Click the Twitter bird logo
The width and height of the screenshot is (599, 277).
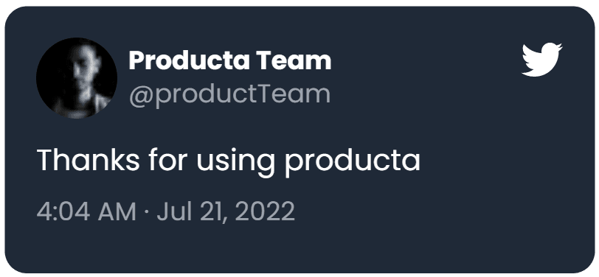542,60
